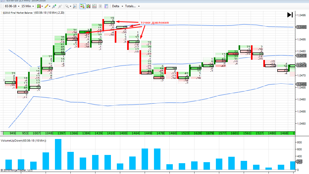Click the zoom out magnifier icon
Screen dimensions: 309x174
pyautogui.click(x=60, y=6)
